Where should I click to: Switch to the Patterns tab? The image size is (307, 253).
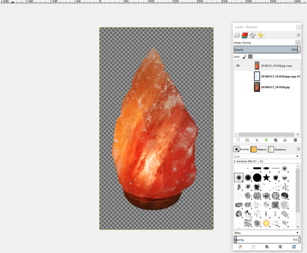point(259,149)
